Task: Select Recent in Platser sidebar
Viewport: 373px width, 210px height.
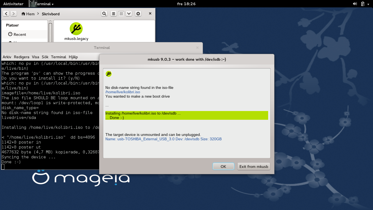Action: pyautogui.click(x=25, y=34)
